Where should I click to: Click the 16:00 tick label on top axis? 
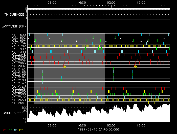click(82, 2)
